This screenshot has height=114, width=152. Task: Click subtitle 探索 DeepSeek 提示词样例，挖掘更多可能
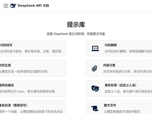(x=76, y=34)
